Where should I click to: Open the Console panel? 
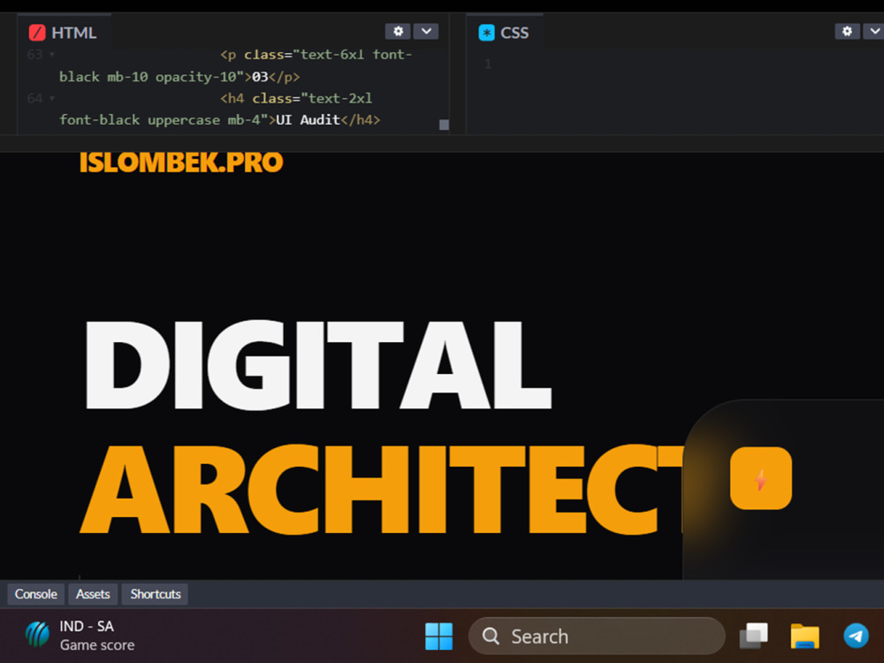point(35,594)
